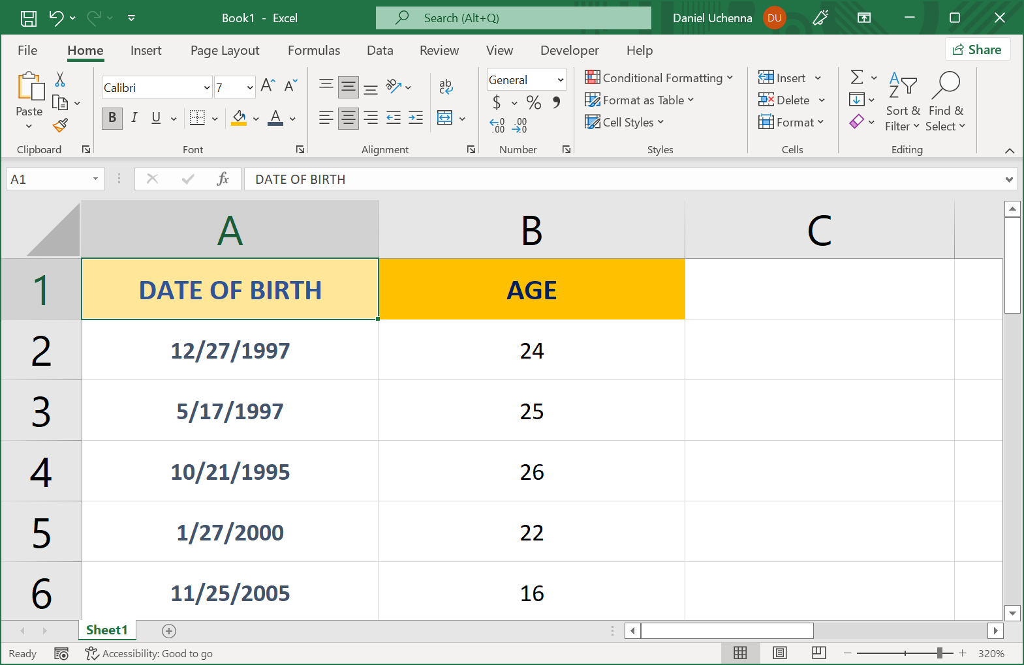Open the Calibri font name dropdown
Viewport: 1024px width, 665px height.
(207, 87)
